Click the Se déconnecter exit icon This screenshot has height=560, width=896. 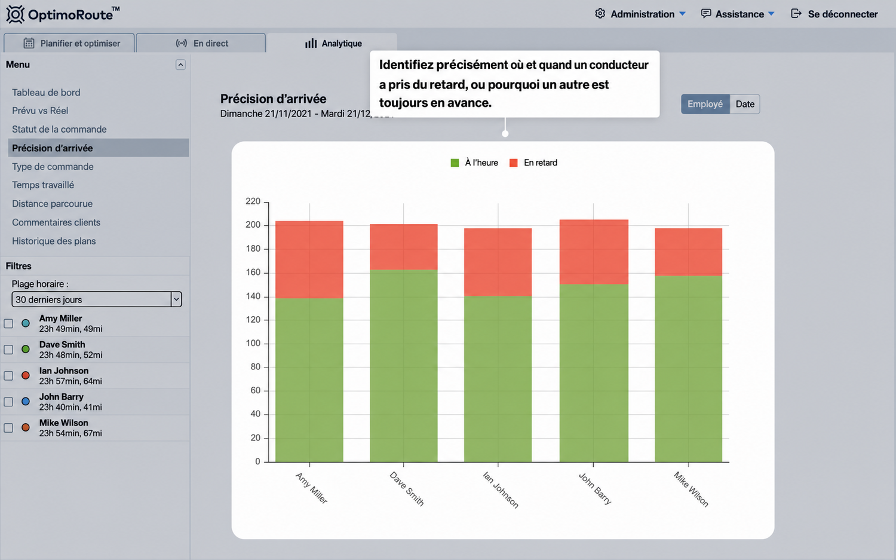tap(796, 13)
